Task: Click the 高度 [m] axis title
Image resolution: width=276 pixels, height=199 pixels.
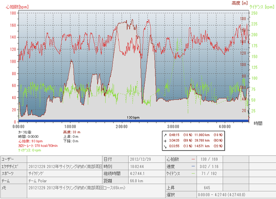Action: [240, 3]
